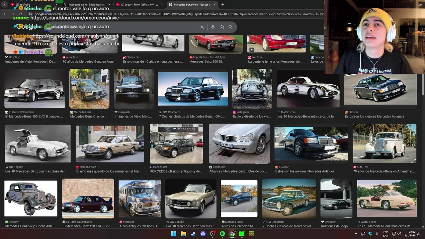Viewport: 425px width, 239px height.
Task: Open the Kick app in the taskbar
Action: click(242, 234)
